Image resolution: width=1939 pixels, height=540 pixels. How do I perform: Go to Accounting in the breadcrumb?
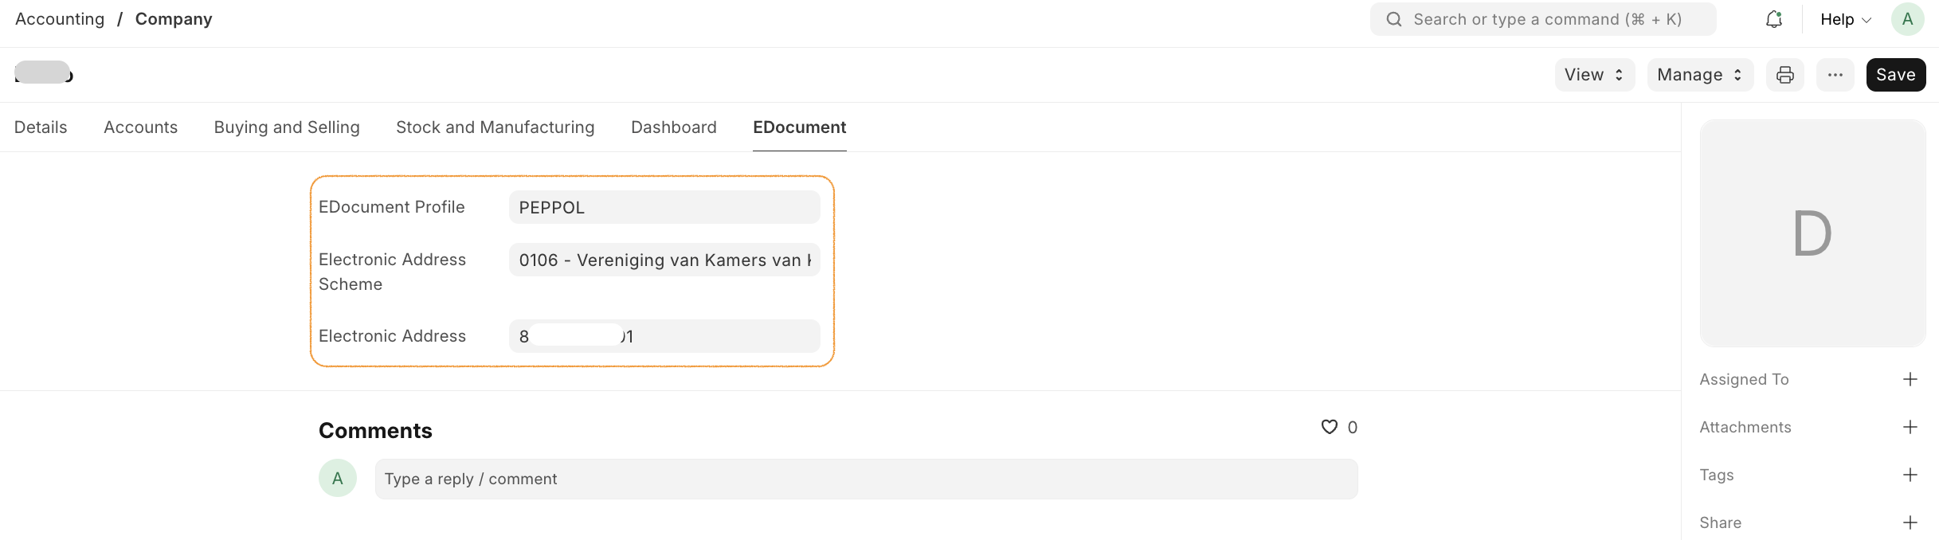(x=60, y=19)
